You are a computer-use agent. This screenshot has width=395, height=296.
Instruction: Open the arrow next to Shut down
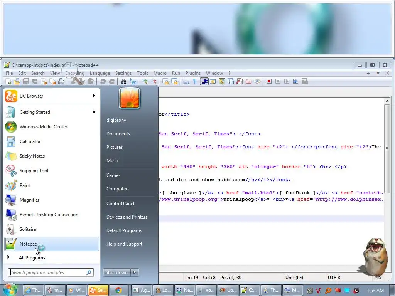(x=135, y=272)
